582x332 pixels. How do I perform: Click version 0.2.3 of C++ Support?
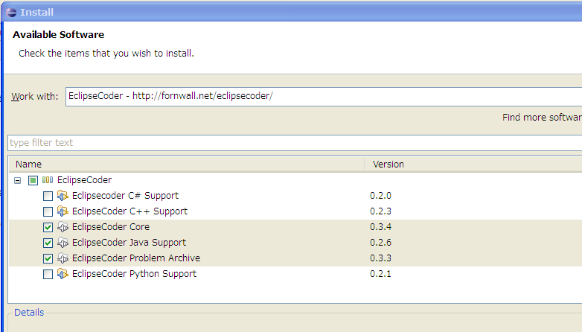point(380,211)
